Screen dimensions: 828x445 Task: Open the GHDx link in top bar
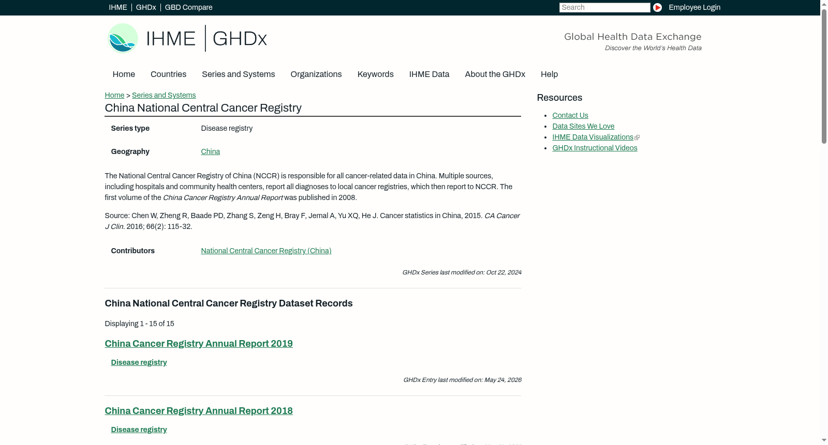[x=146, y=7]
